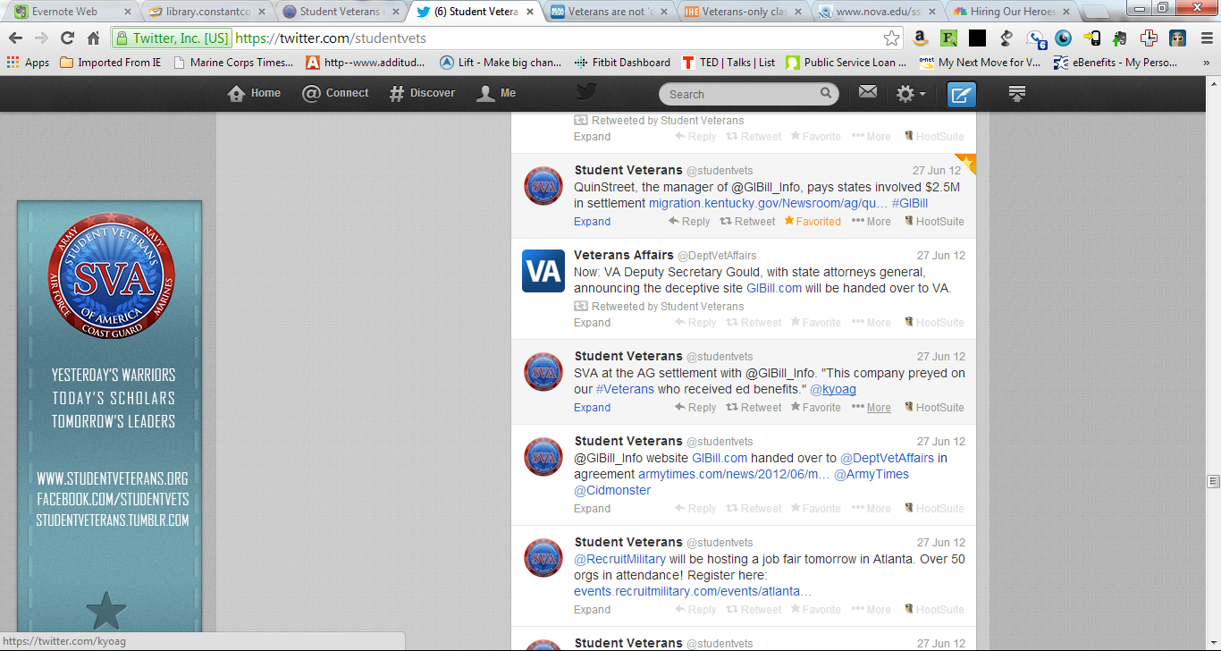This screenshot has height=651, width=1221.
Task: Open the settings gear dropdown
Action: click(911, 94)
